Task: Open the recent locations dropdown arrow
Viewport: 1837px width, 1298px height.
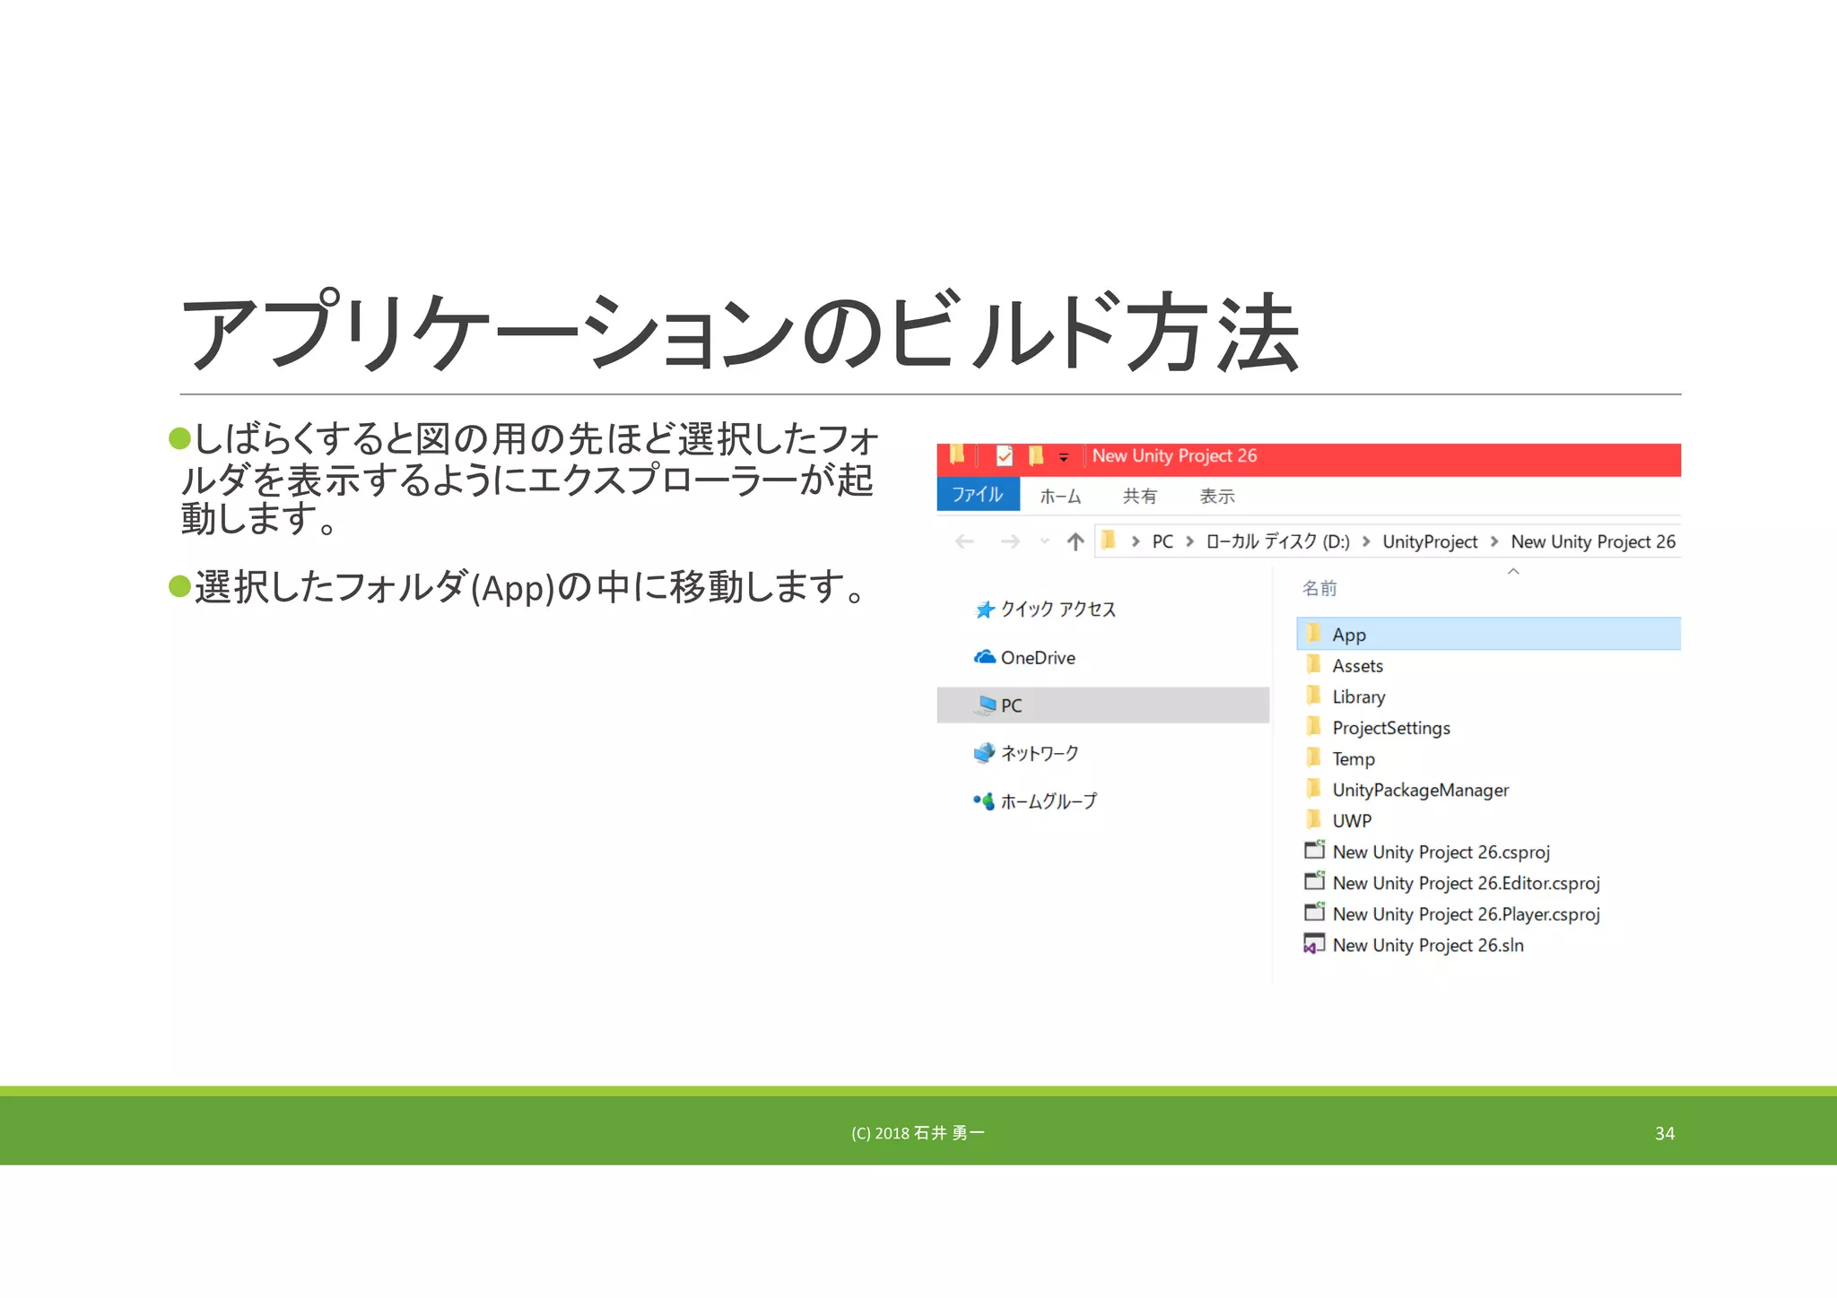Action: click(1044, 541)
